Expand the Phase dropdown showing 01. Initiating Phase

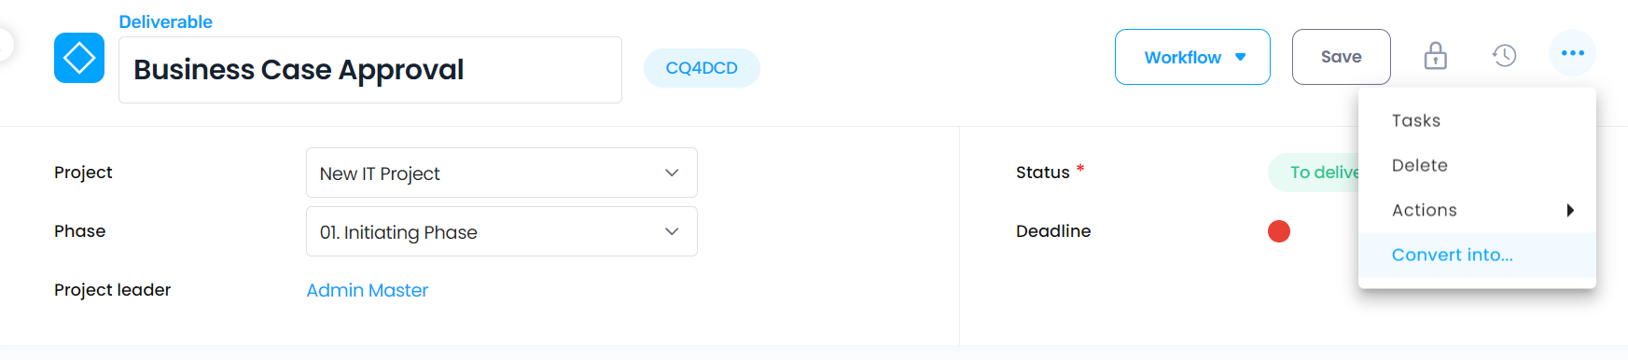(x=502, y=231)
